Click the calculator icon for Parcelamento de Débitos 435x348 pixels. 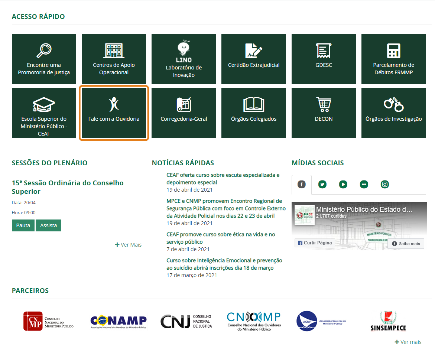[393, 51]
